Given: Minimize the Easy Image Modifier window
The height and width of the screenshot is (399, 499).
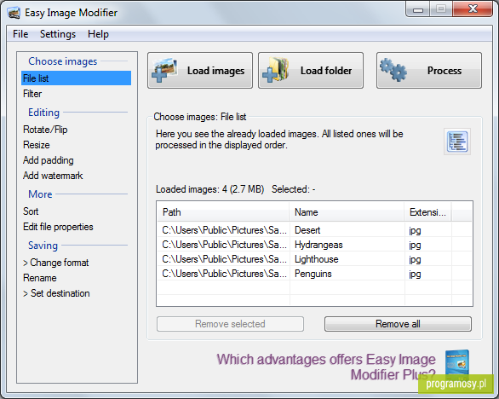Looking at the screenshot, I should (x=418, y=9).
